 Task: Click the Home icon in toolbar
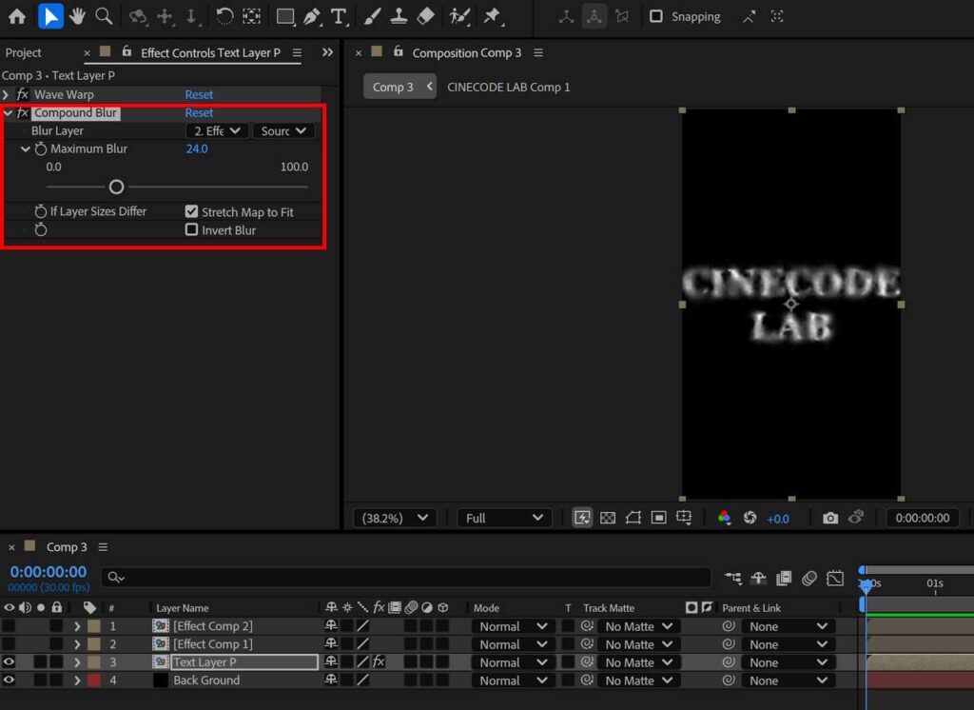[17, 16]
